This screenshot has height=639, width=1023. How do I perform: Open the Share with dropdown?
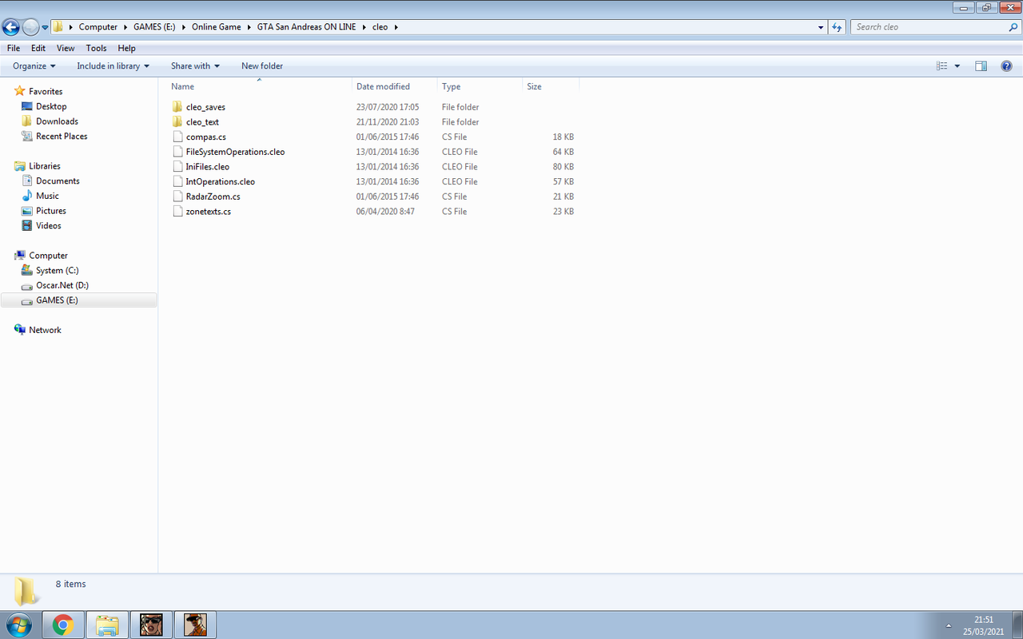pyautogui.click(x=195, y=66)
